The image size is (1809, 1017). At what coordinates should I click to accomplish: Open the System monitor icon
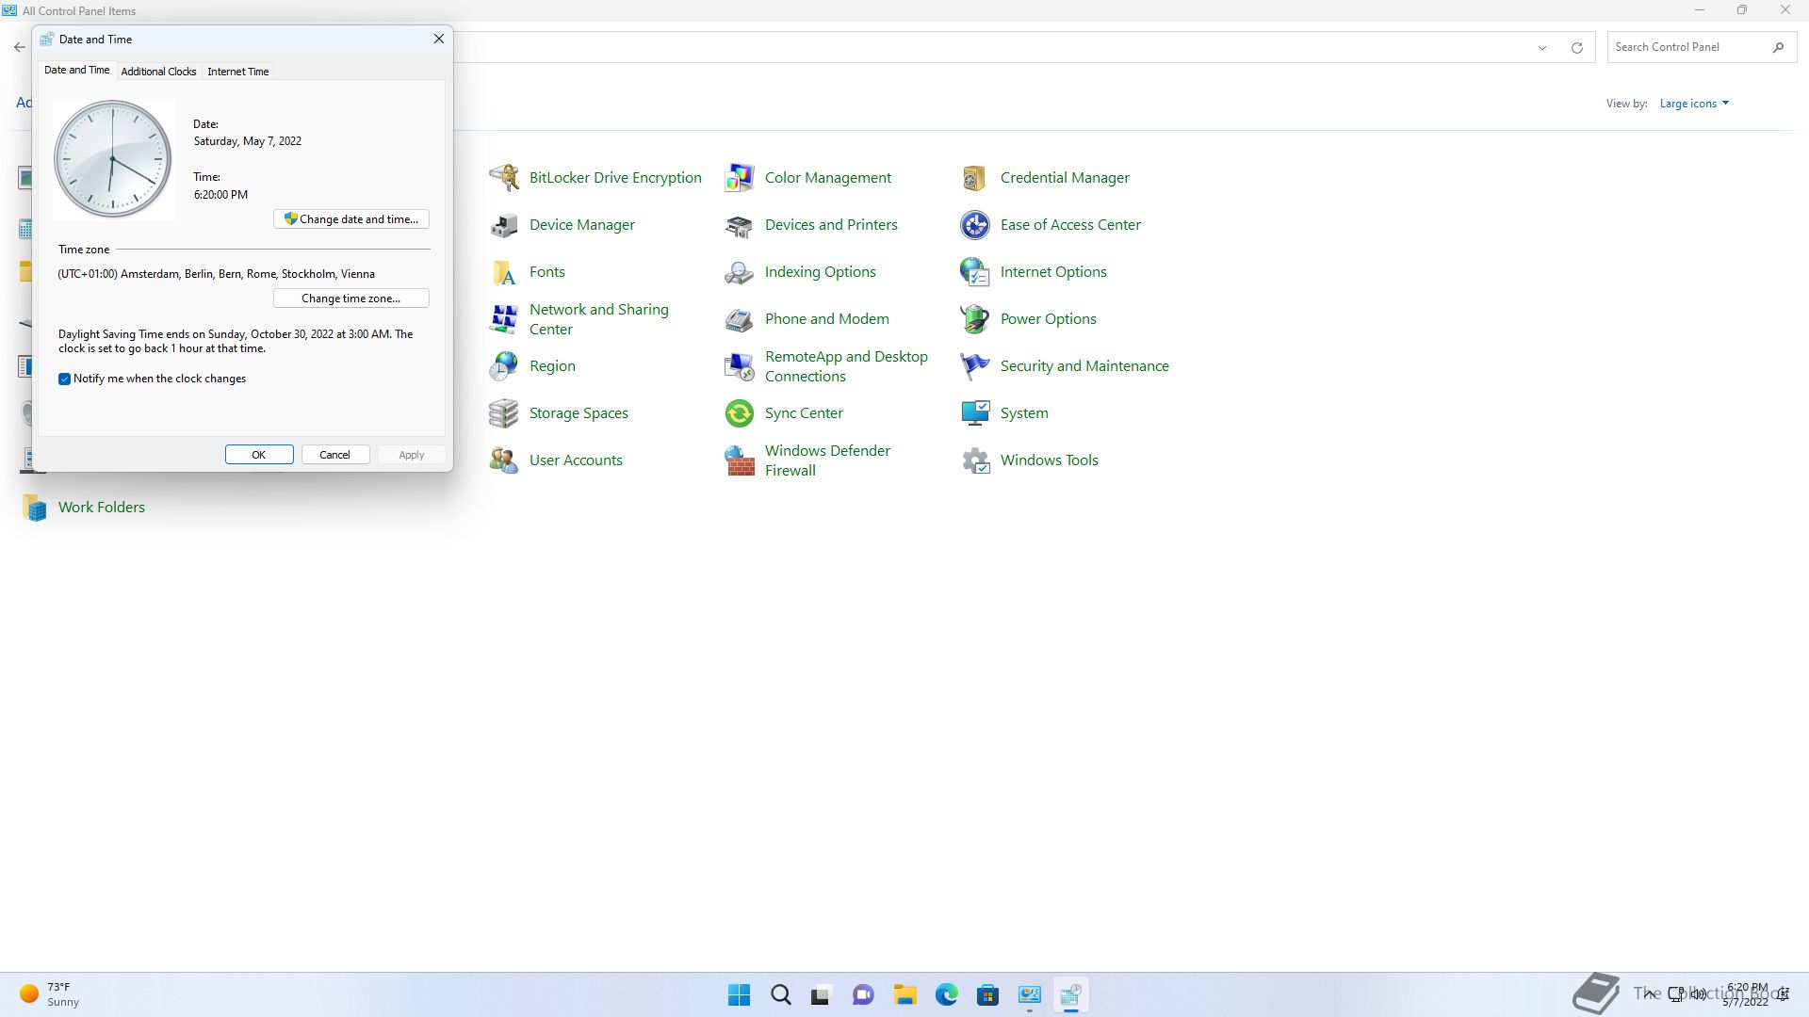(x=975, y=413)
